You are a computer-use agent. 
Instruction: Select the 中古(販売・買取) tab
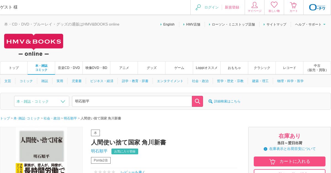pyautogui.click(x=317, y=68)
